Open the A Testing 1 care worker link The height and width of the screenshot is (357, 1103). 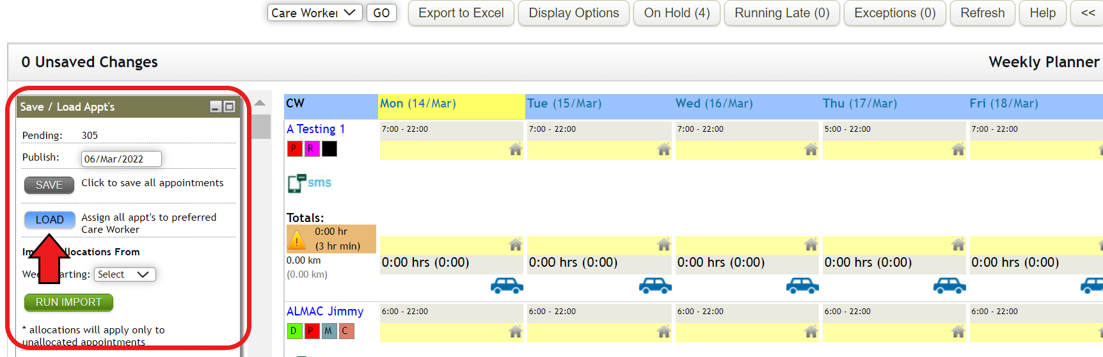tap(315, 129)
